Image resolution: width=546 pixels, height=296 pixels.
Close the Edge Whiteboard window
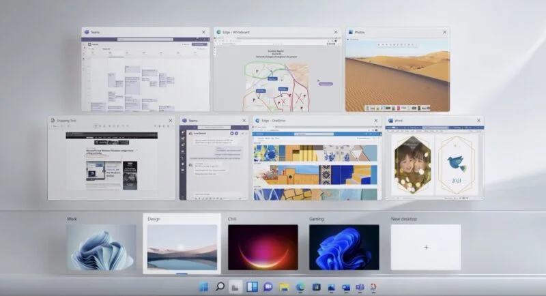(x=336, y=32)
